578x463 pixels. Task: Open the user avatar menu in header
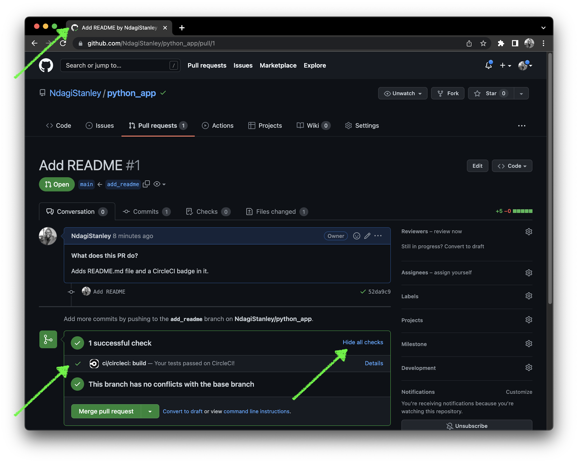pos(525,66)
